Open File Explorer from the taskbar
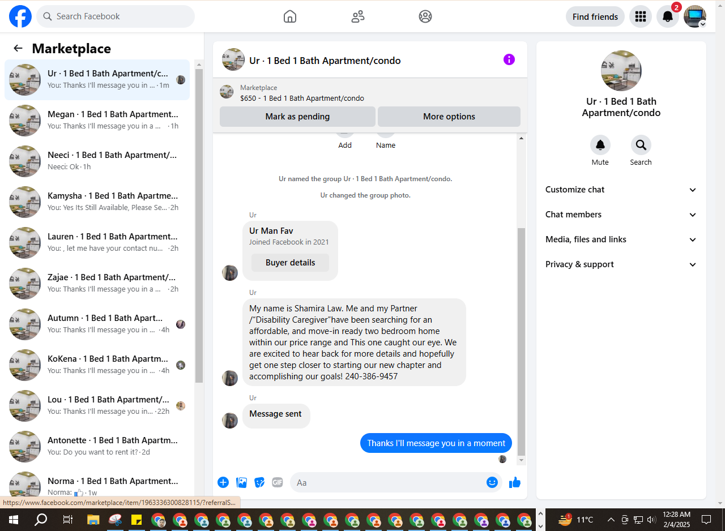The width and height of the screenshot is (725, 531). pyautogui.click(x=93, y=519)
